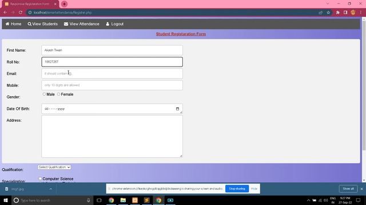
Task: Tick the Computer Science checkbox
Action: 40,178
